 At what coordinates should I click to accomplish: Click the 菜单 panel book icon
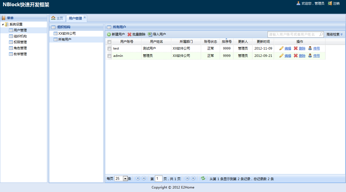(4, 18)
